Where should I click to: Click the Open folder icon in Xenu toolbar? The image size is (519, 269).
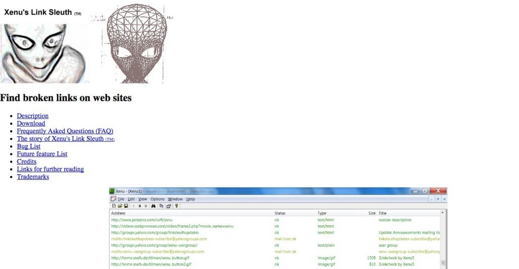pyautogui.click(x=120, y=206)
